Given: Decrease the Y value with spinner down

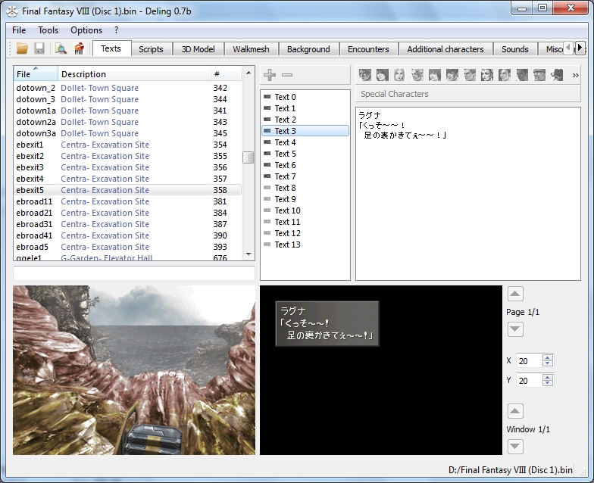Looking at the screenshot, I should pyautogui.click(x=547, y=383).
